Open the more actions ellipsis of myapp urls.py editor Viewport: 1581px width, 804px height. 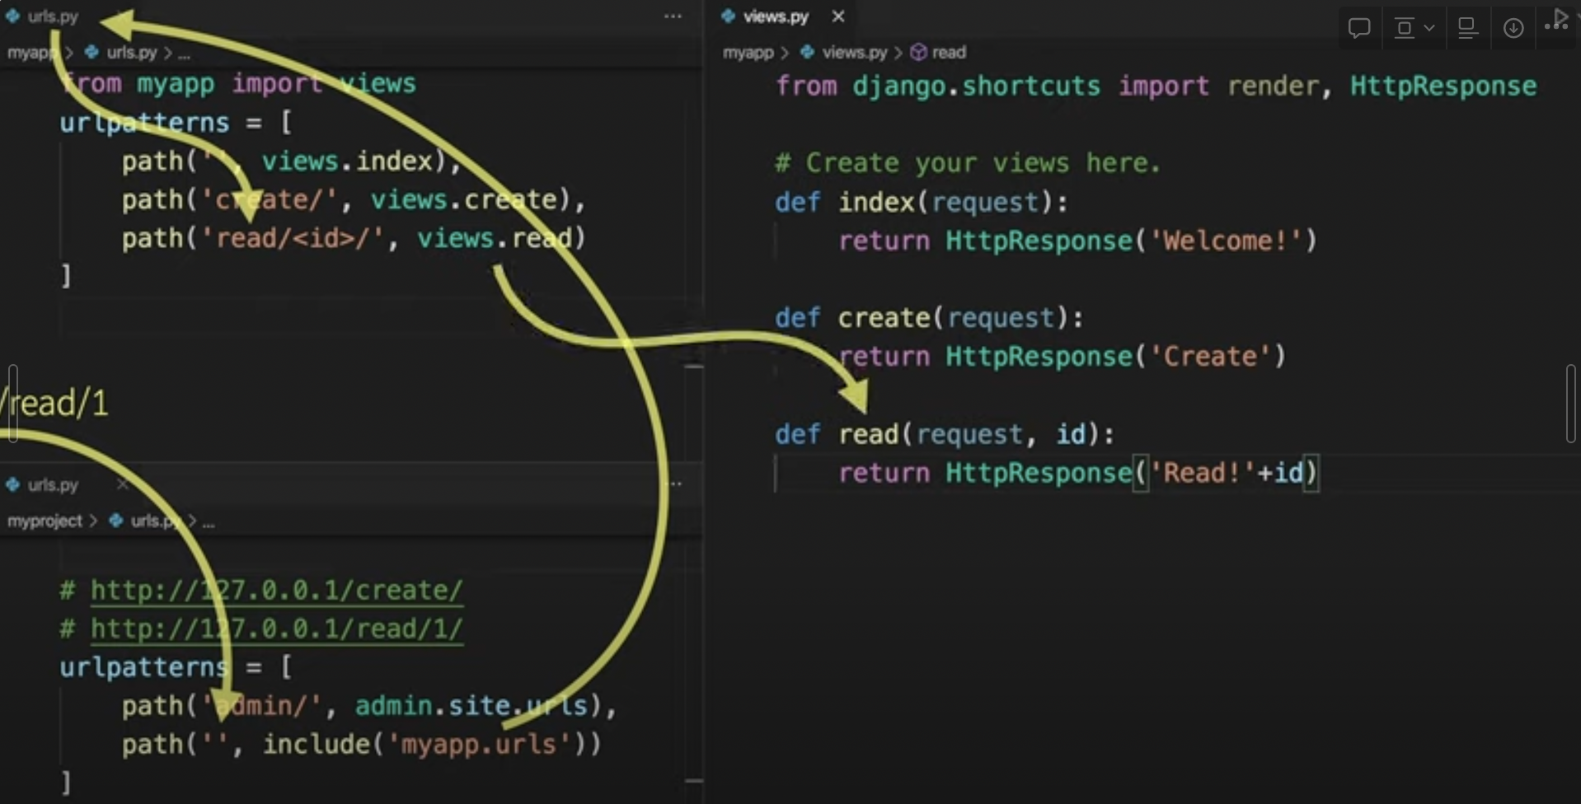pos(673,16)
